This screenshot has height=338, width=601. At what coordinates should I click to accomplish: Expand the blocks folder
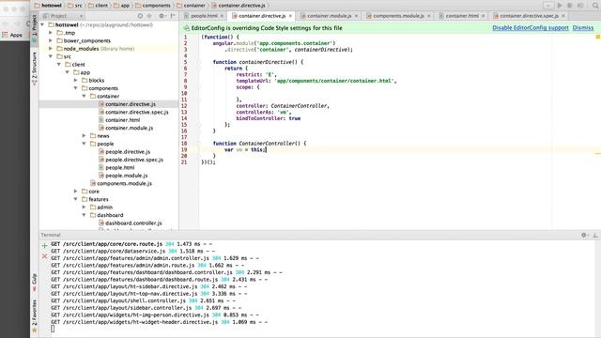coord(76,81)
